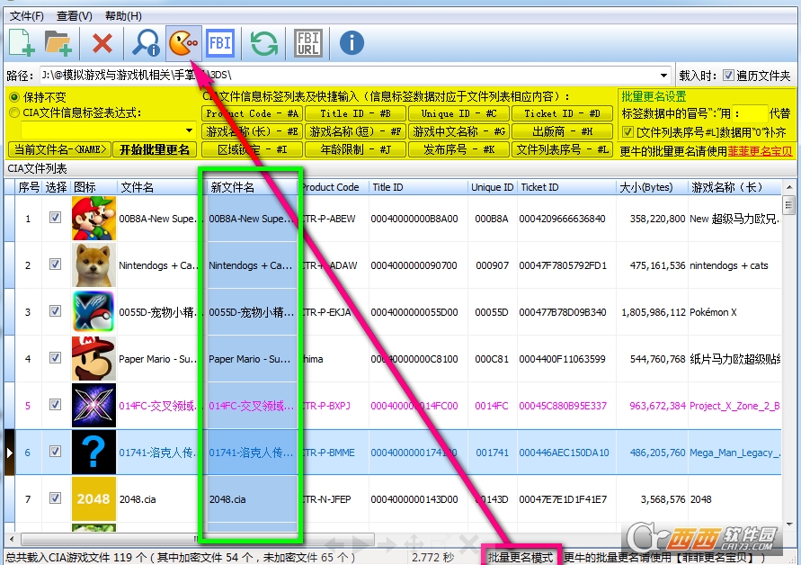Viewport: 801px width, 565px height.
Task: Insert the 游戏中文名称 #G tag
Action: 458,131
